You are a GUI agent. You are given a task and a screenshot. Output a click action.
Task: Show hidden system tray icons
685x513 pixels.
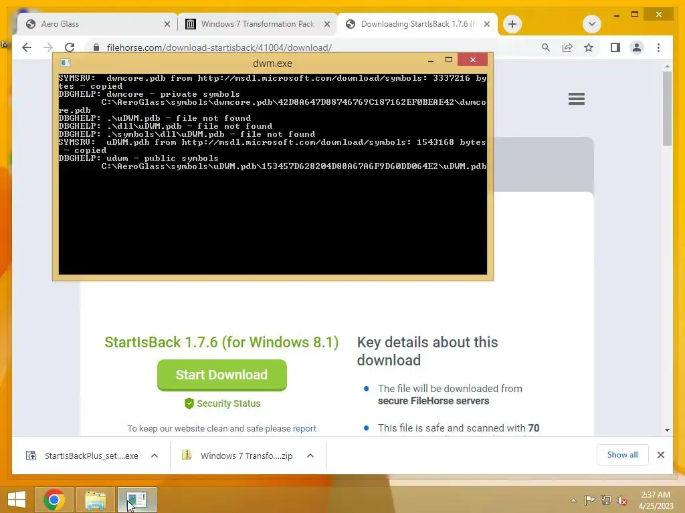coord(573,500)
